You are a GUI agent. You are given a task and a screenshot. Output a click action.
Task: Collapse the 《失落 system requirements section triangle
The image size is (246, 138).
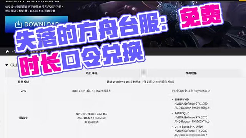point(7,65)
